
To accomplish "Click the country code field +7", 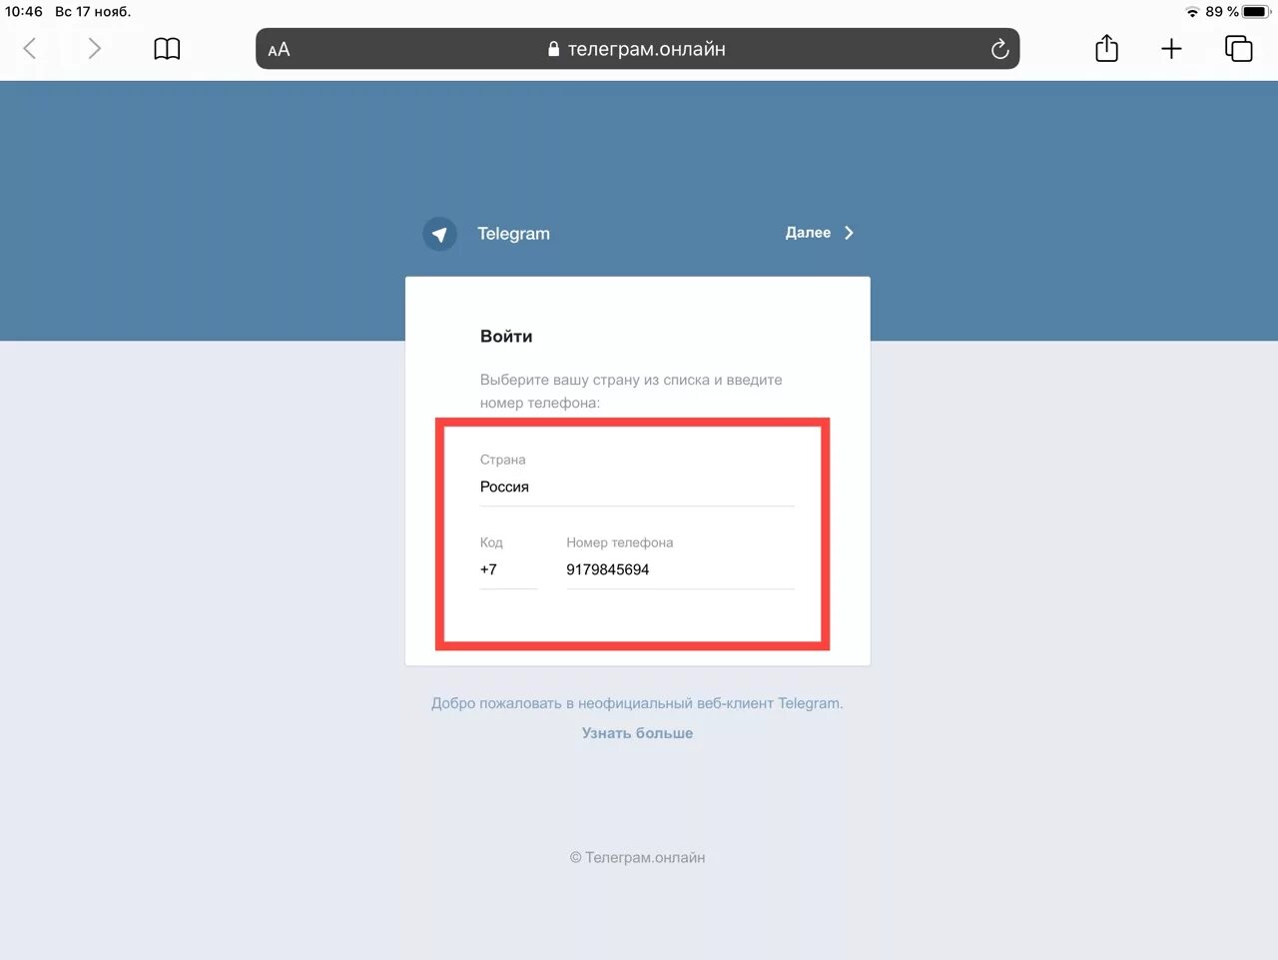I will pyautogui.click(x=508, y=569).
